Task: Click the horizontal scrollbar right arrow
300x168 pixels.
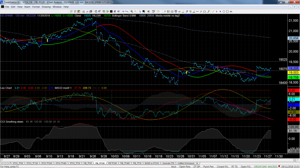Action: [298, 160]
